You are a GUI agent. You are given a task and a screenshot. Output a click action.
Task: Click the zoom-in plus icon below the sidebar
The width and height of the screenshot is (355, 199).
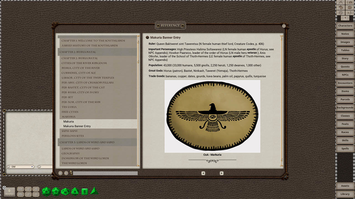tap(60, 173)
